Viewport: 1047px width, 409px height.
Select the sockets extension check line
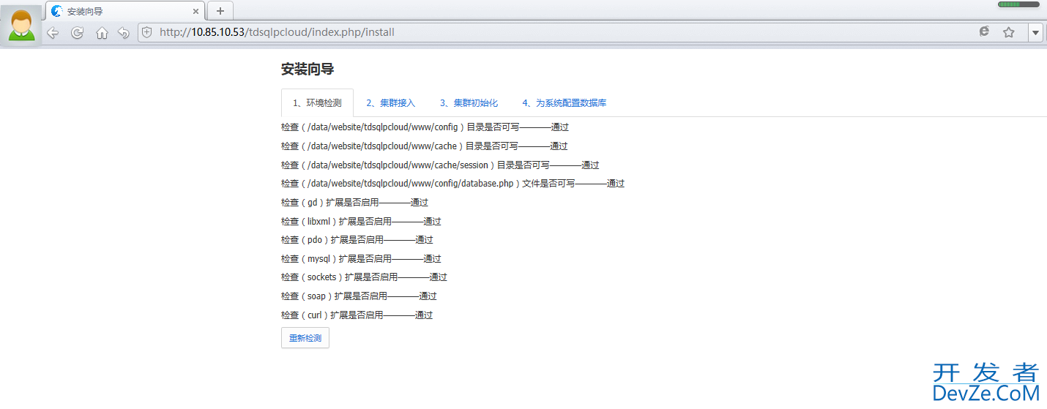pos(364,277)
